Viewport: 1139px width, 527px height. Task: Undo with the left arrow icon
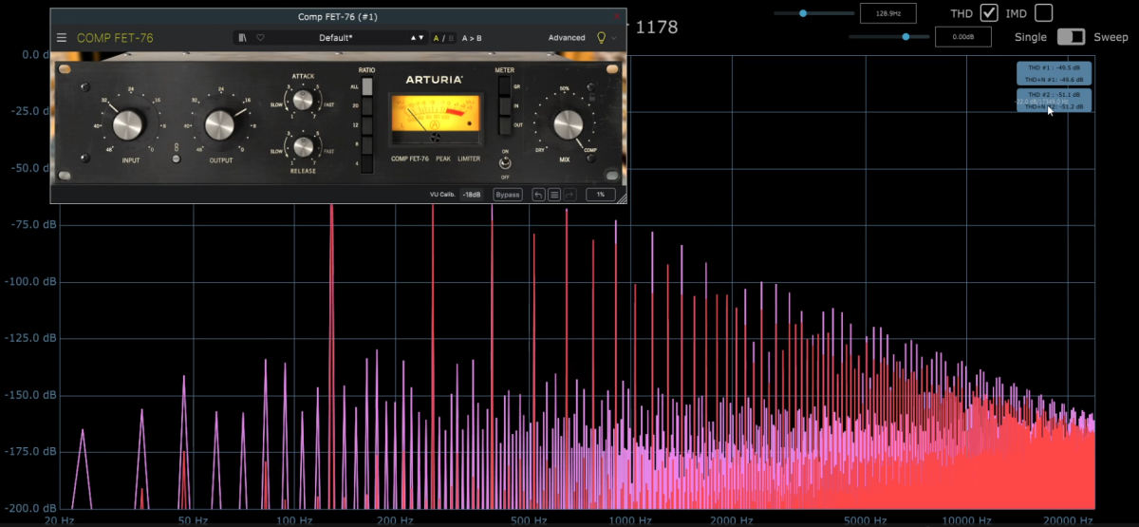tap(538, 195)
